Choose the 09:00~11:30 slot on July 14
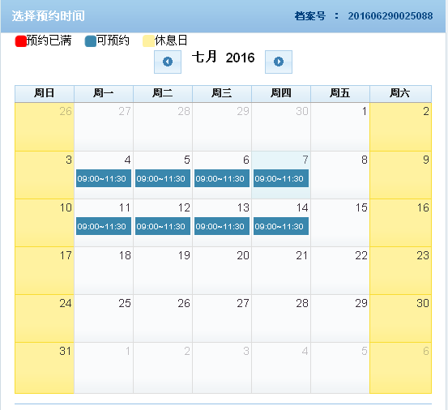 (x=281, y=226)
